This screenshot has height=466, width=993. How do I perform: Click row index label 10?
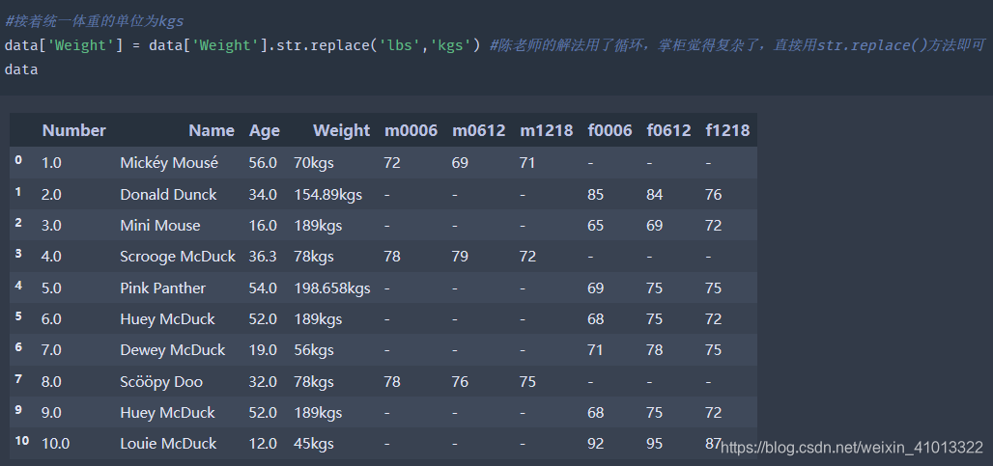click(21, 441)
